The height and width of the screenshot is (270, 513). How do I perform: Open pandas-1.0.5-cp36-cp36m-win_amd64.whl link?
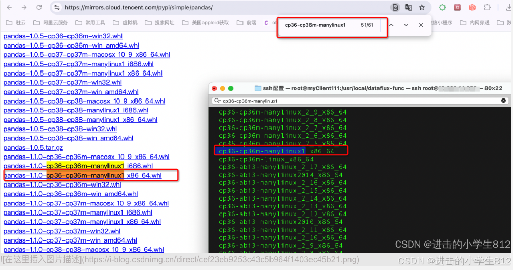tap(71, 46)
